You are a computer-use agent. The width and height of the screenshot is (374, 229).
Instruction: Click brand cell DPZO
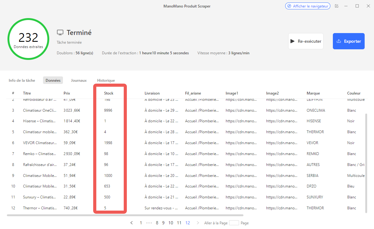click(312, 186)
